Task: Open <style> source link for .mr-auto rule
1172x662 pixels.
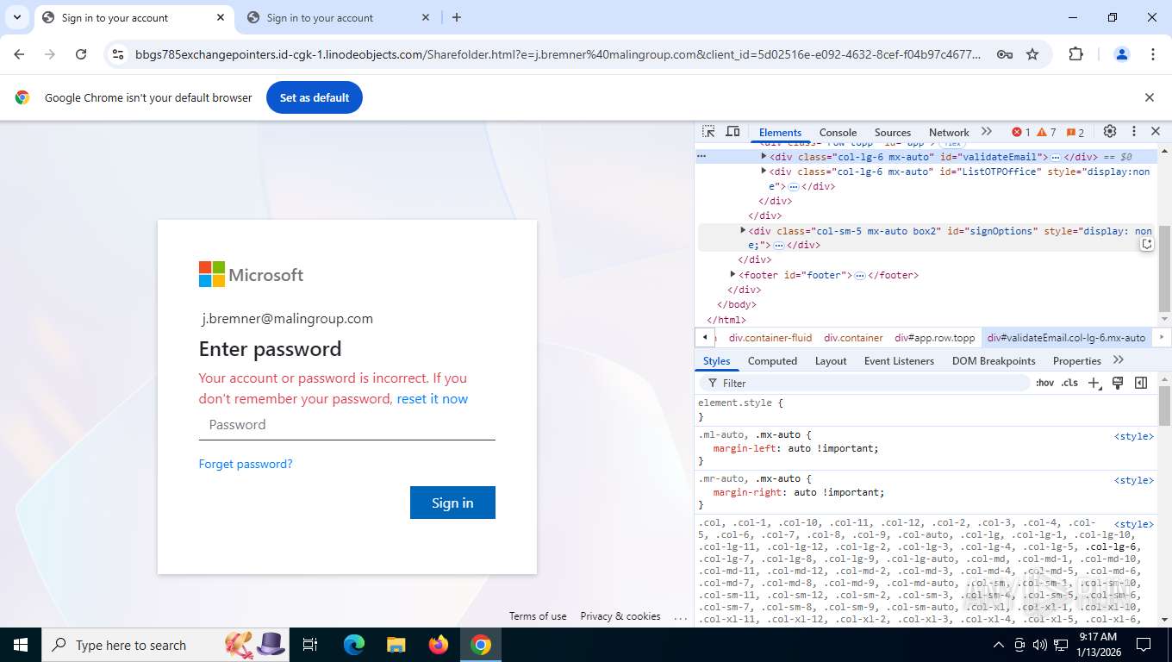Action: (x=1133, y=480)
